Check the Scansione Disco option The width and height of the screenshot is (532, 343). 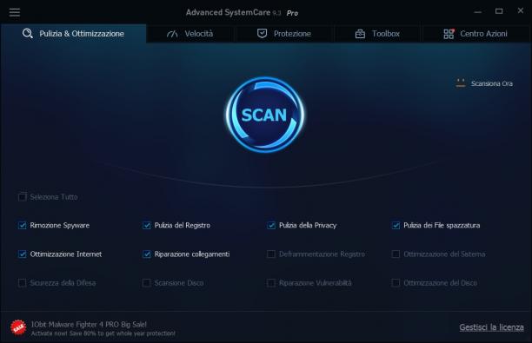pyautogui.click(x=147, y=283)
